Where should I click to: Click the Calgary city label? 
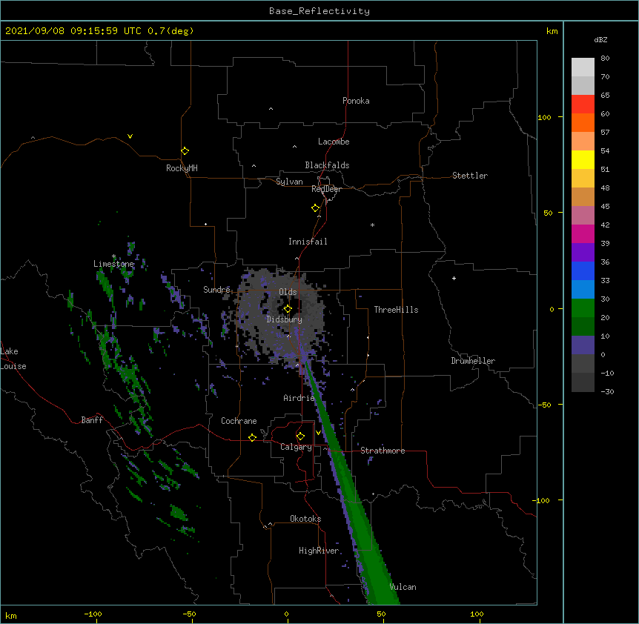point(296,447)
